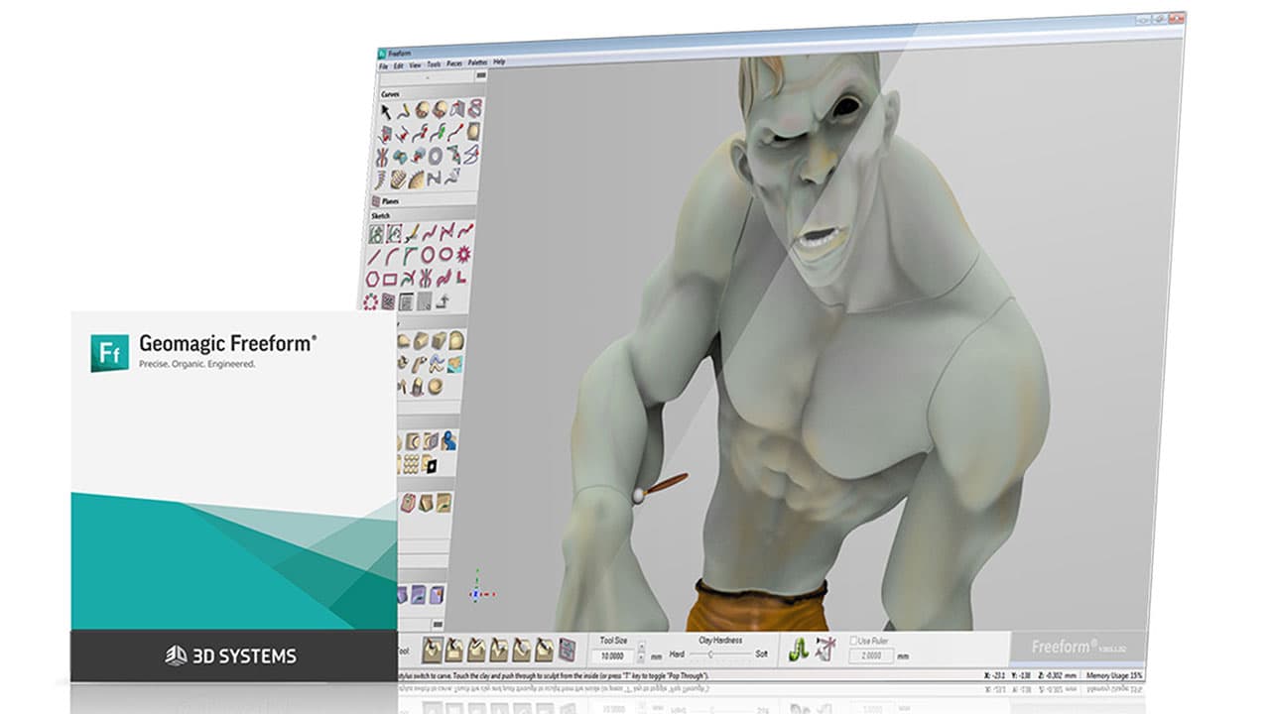Click the green sculpt stylus icon near Use Ruler
This screenshot has height=714, width=1270.
(x=798, y=650)
